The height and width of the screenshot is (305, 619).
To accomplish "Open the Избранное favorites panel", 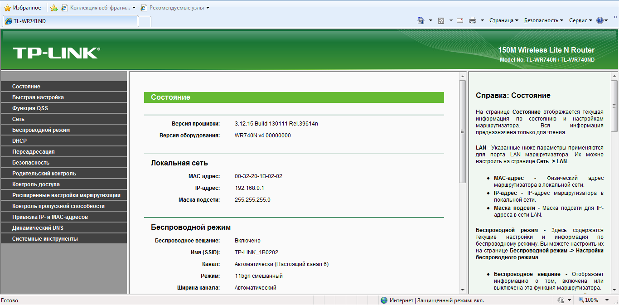I will click(22, 8).
